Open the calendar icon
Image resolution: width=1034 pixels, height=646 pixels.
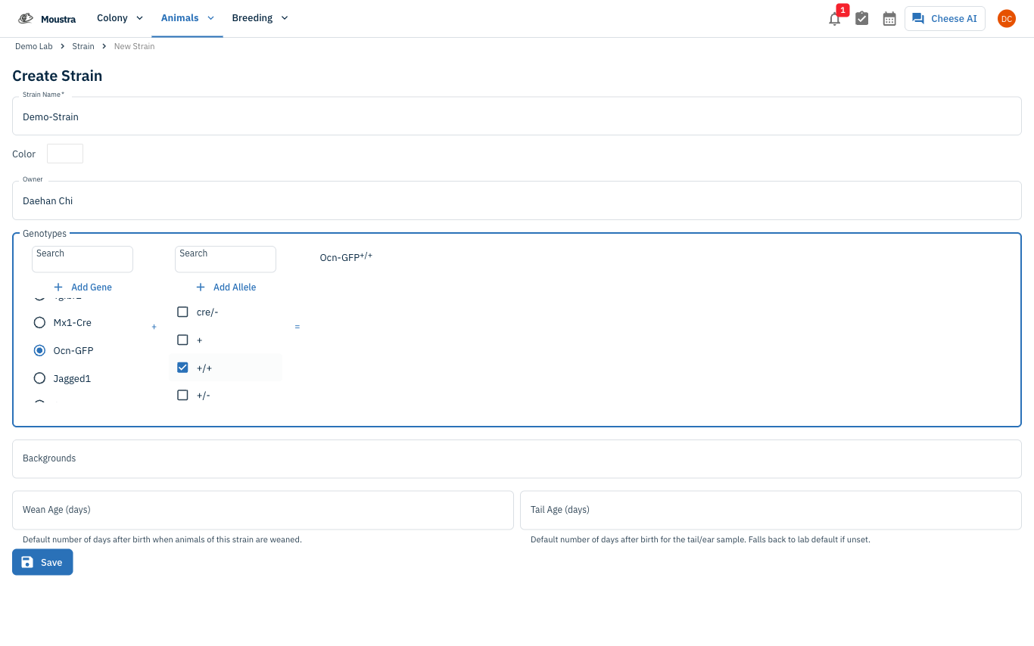coord(889,18)
